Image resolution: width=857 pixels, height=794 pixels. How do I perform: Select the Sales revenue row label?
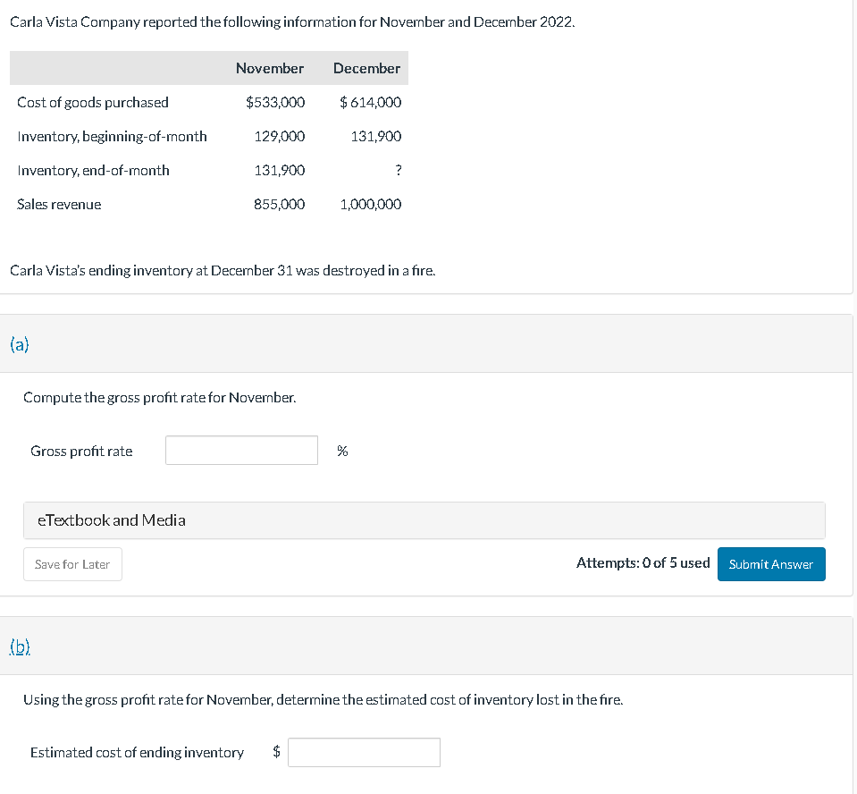(x=59, y=204)
